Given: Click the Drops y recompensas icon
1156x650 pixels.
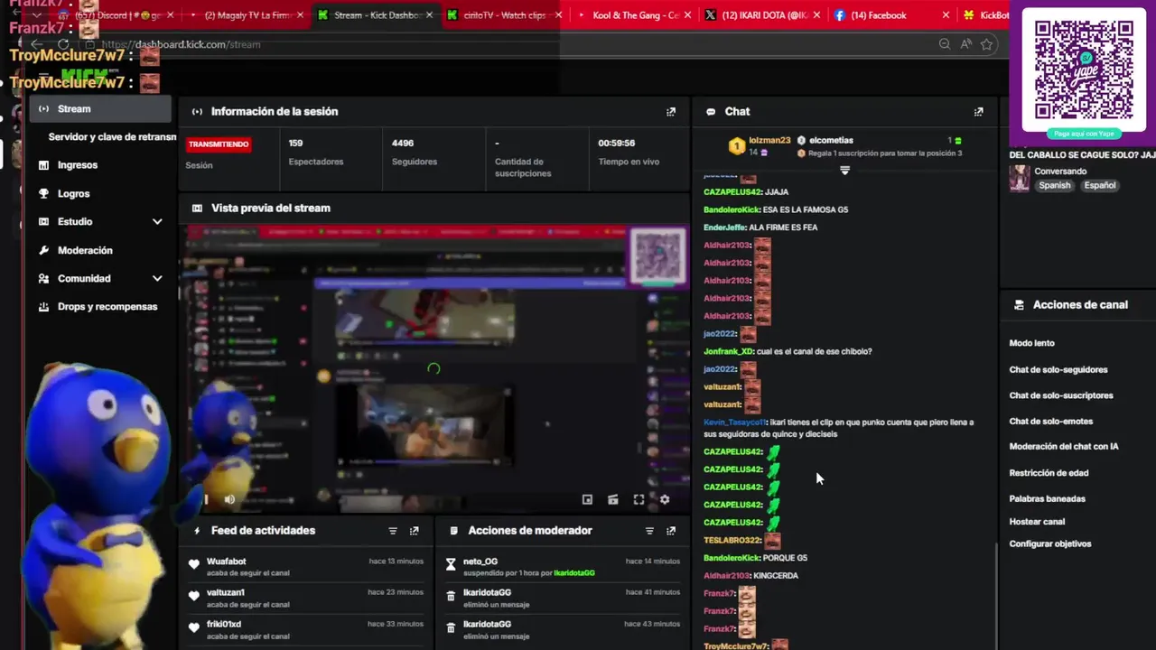Looking at the screenshot, I should (x=43, y=307).
